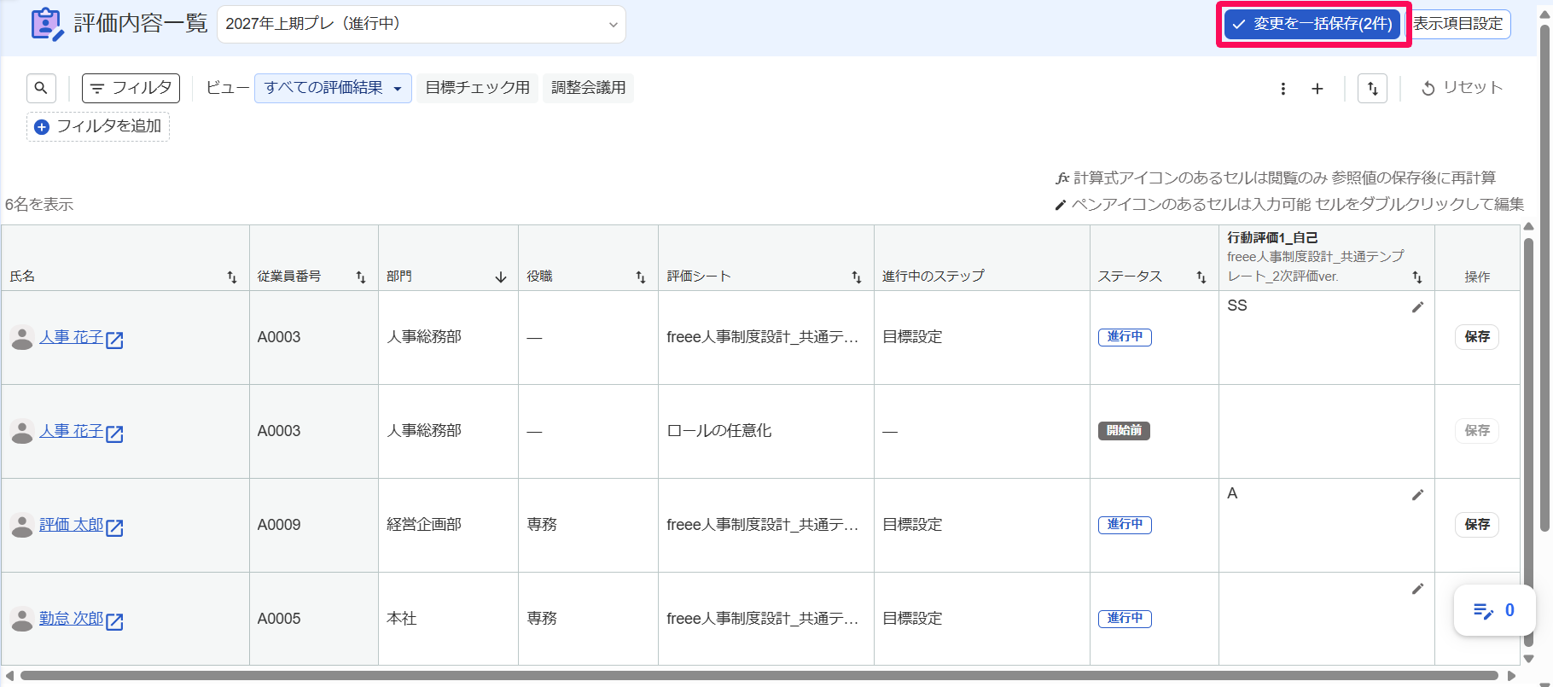Click the sort order icon button beside リセット

pyautogui.click(x=1372, y=89)
